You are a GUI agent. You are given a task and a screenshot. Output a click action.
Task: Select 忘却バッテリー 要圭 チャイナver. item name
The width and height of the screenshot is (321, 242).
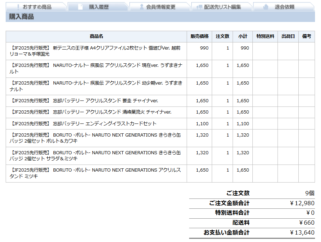(x=84, y=100)
